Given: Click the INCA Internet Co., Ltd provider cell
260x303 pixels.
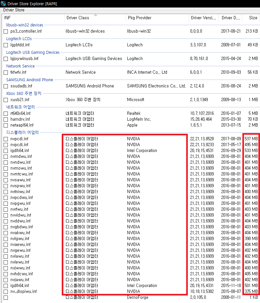Looking at the screenshot, I should (147, 72).
